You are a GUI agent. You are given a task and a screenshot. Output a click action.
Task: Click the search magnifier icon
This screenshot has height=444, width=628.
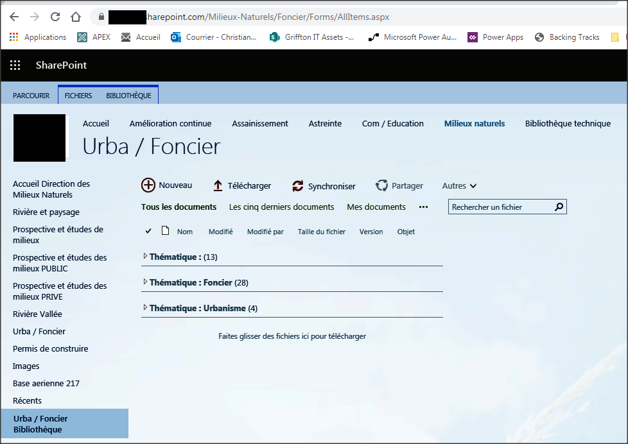(x=559, y=207)
